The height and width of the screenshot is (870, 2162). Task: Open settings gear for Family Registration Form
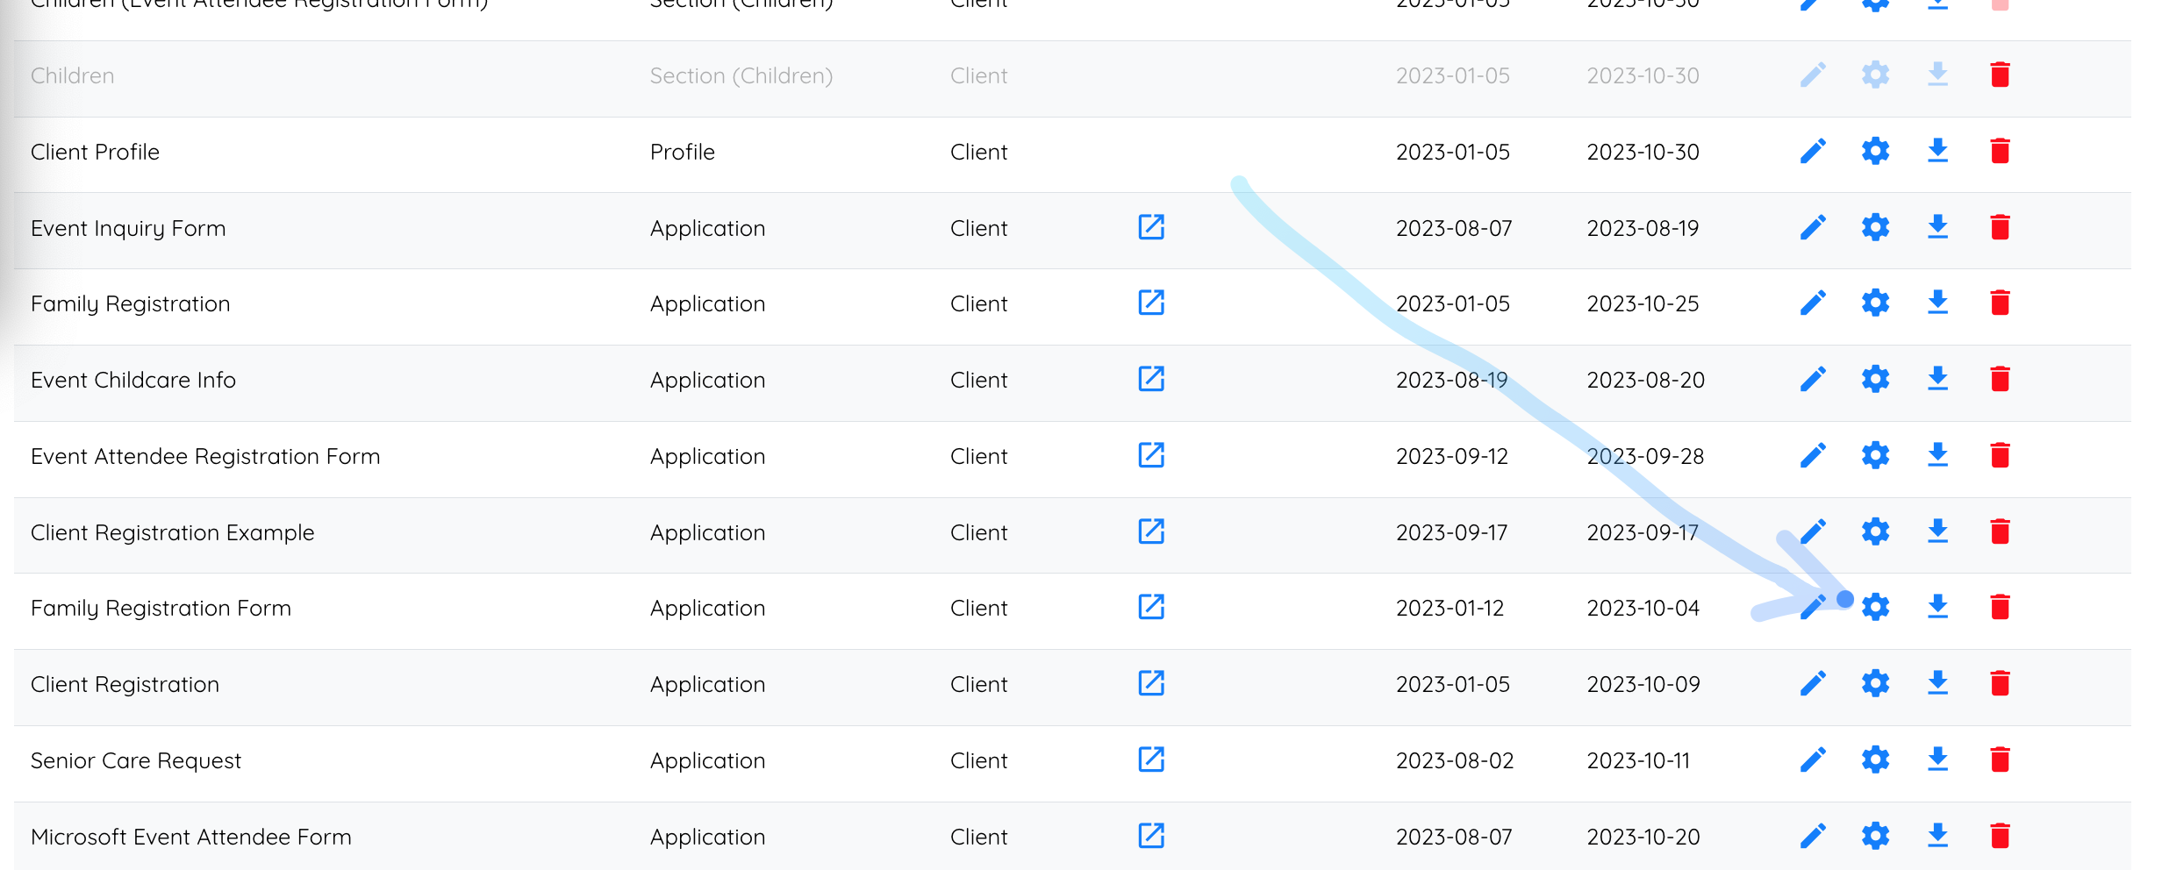pyautogui.click(x=1875, y=607)
